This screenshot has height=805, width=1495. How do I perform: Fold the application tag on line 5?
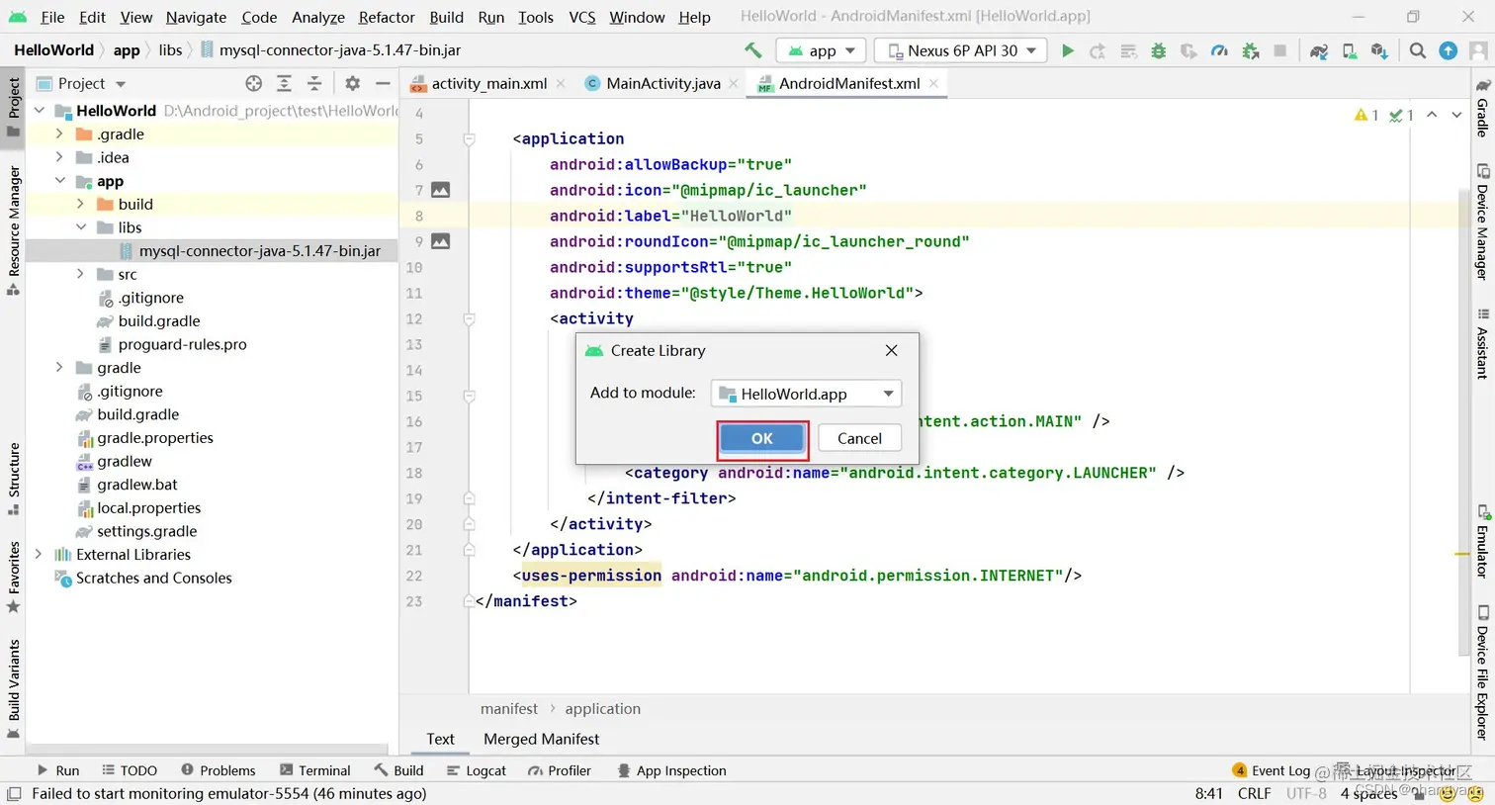(x=470, y=139)
